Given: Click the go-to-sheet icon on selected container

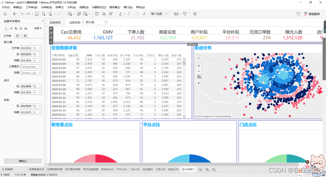Looking at the screenshot, I should click(x=51, y=33).
